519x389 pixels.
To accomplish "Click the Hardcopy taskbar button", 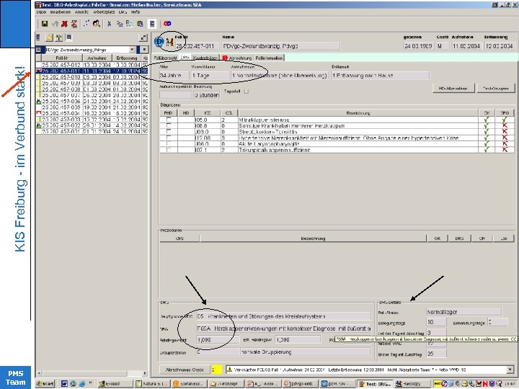I will [411, 384].
